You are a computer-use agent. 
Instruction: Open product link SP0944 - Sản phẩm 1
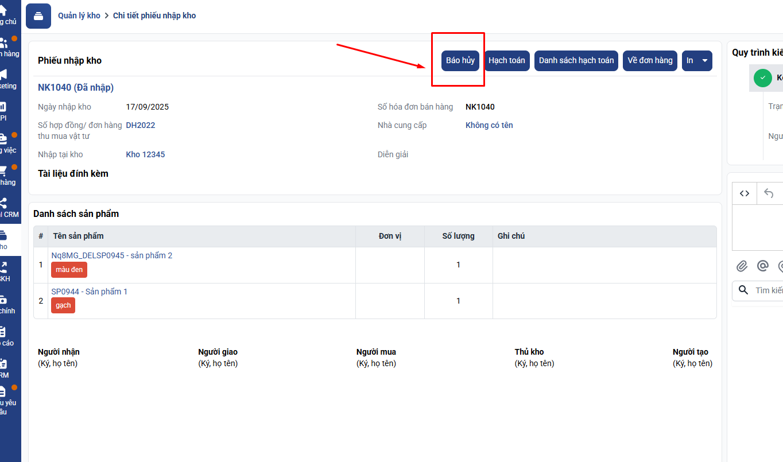pyautogui.click(x=90, y=292)
